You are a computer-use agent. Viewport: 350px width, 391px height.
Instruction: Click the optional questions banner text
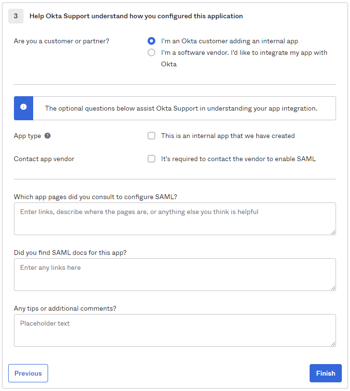coord(183,108)
